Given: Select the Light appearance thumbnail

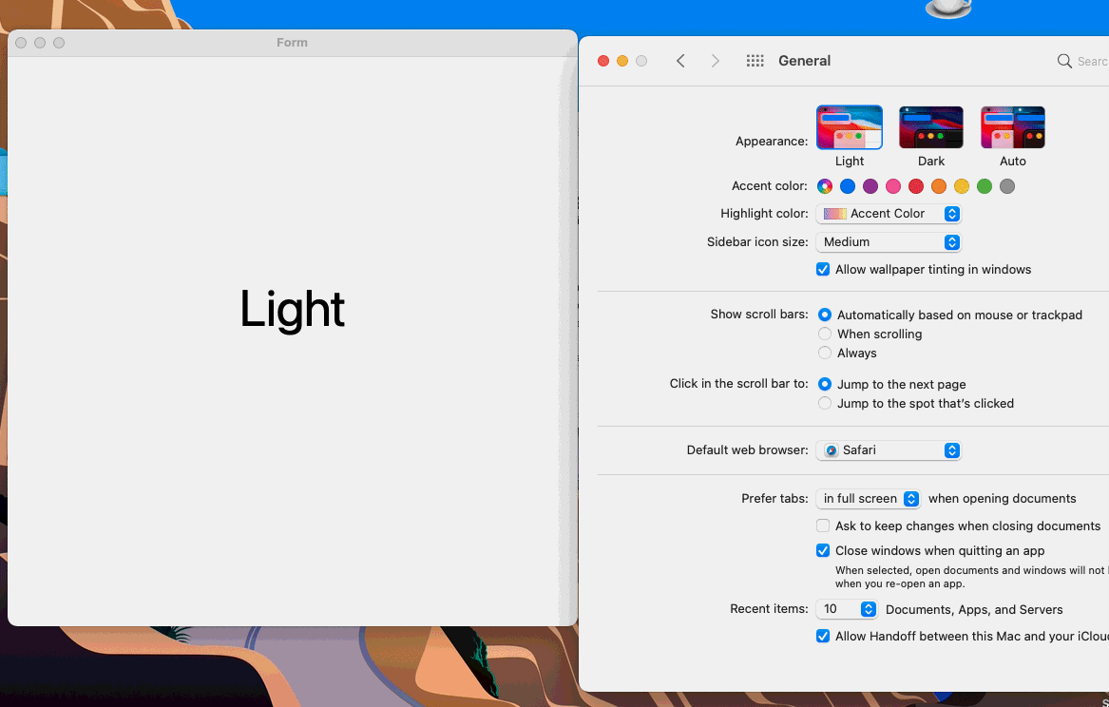Looking at the screenshot, I should 850,127.
